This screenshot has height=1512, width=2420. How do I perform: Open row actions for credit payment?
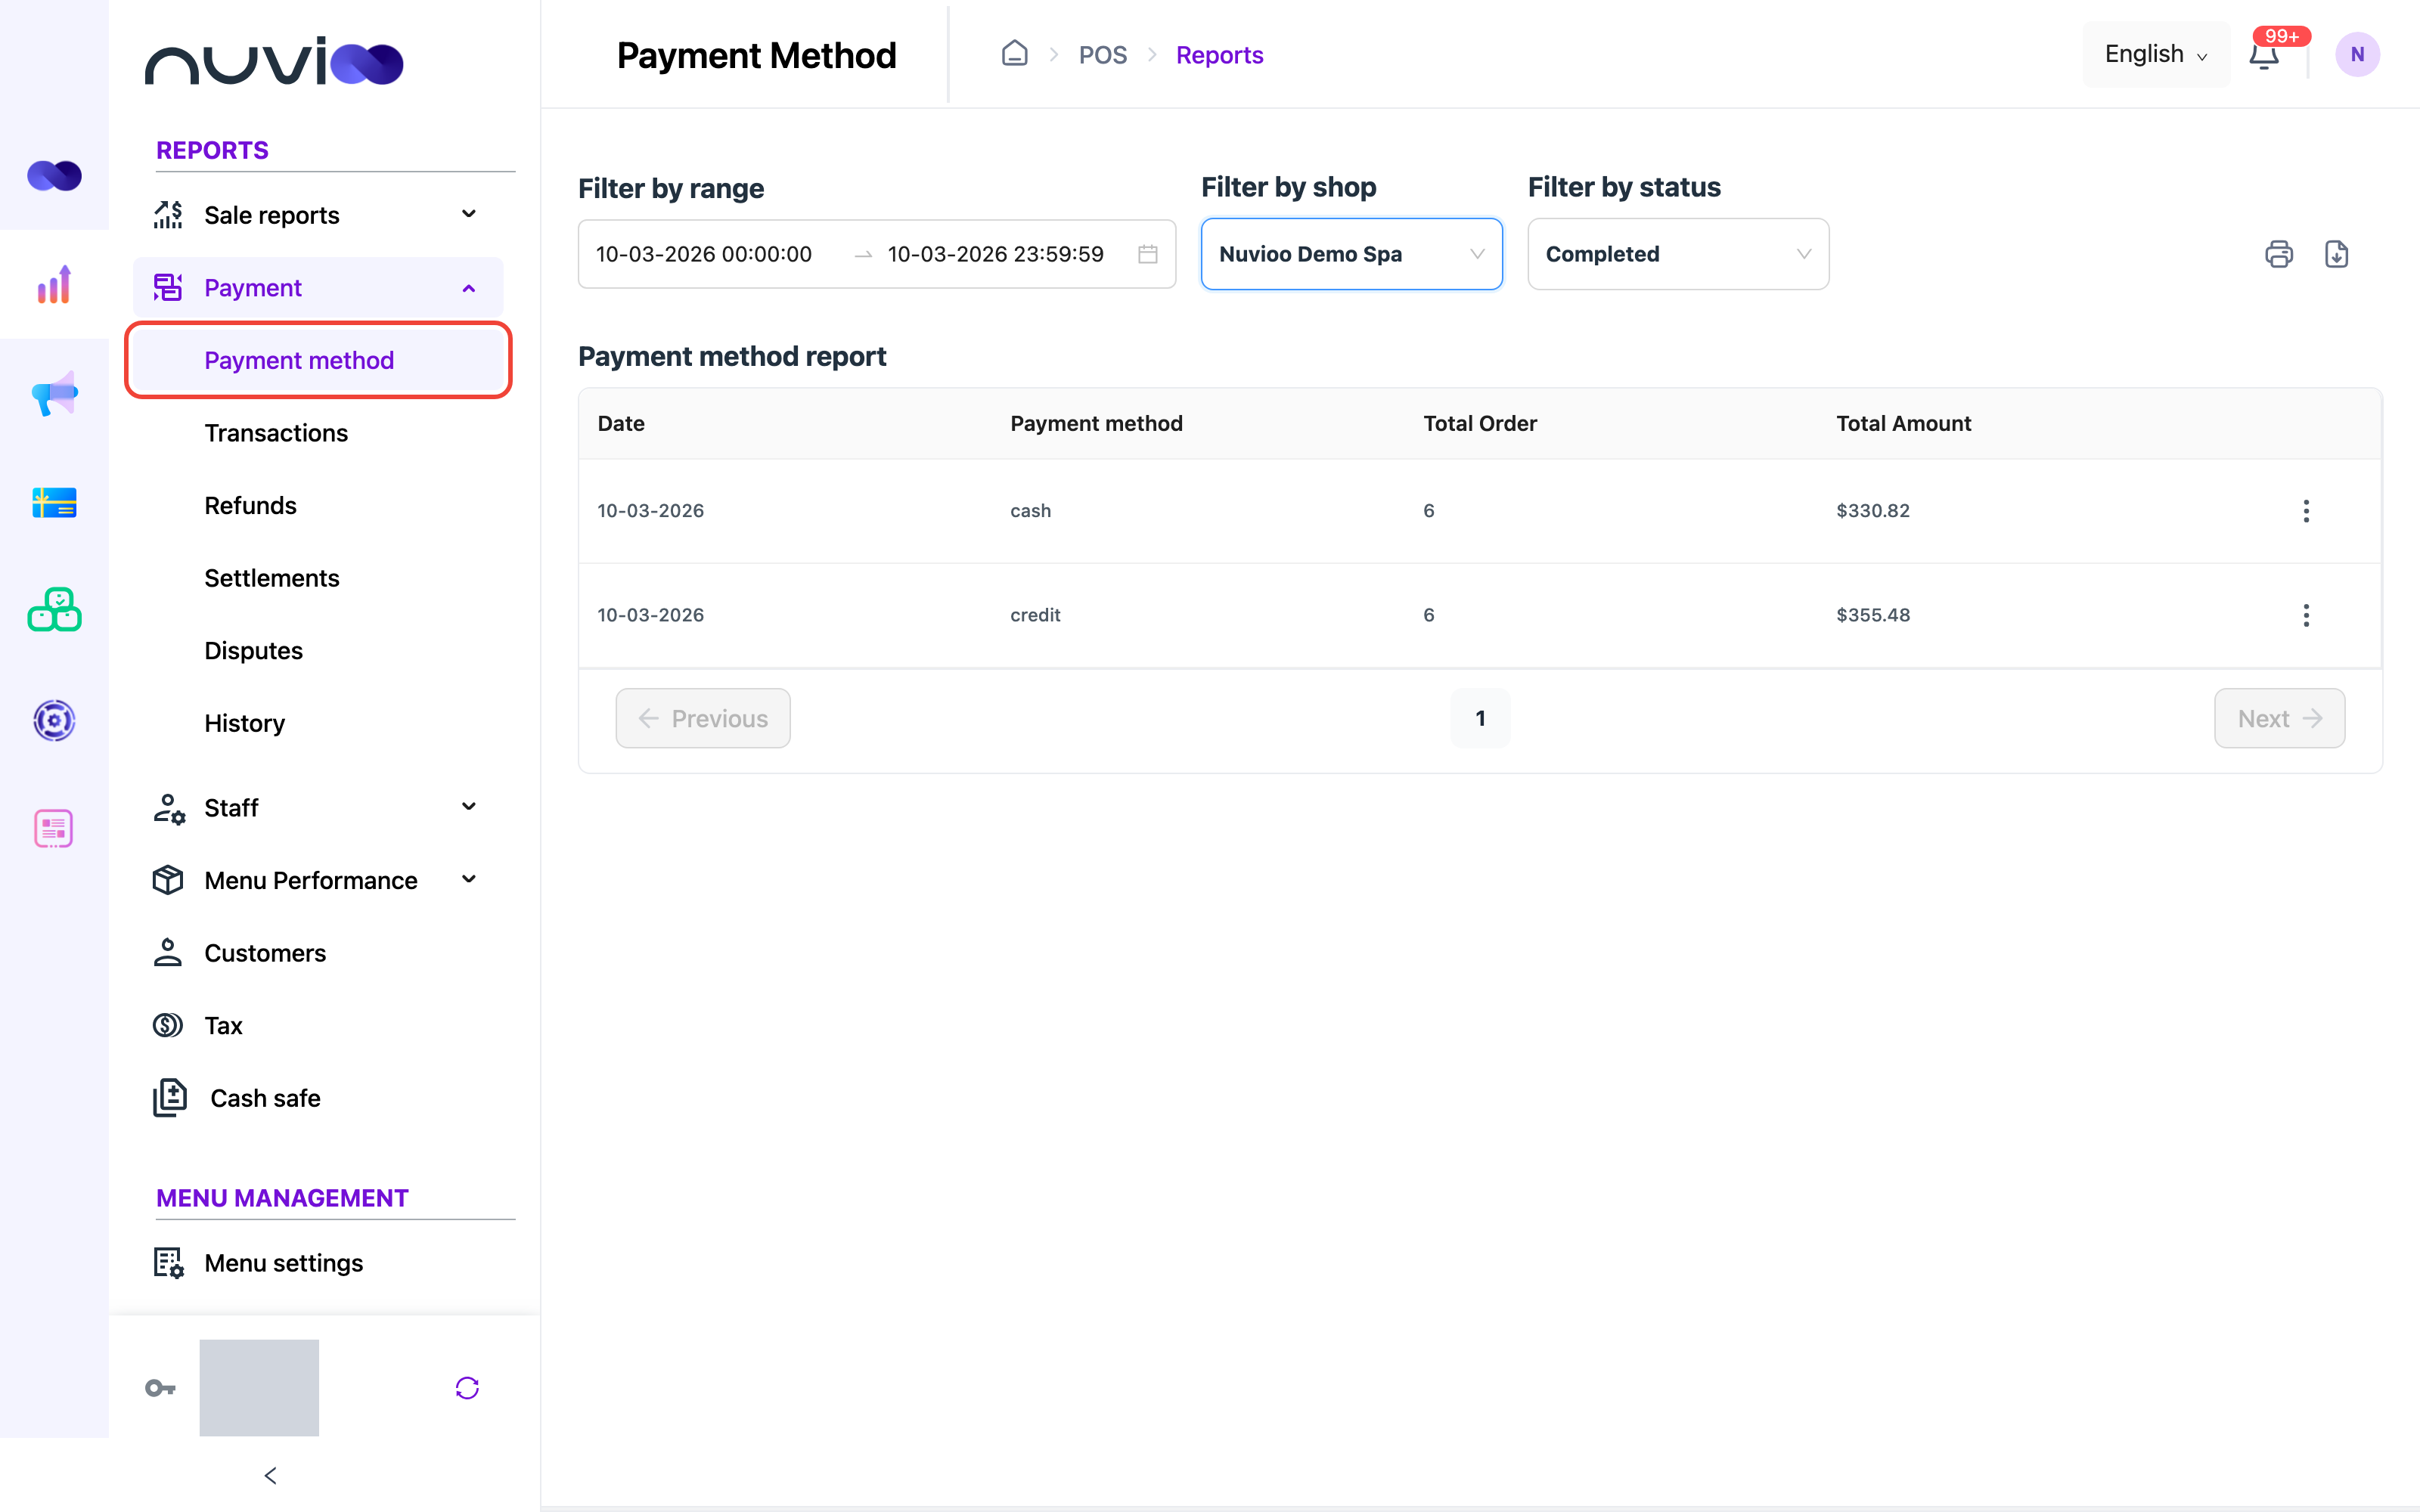2306,615
